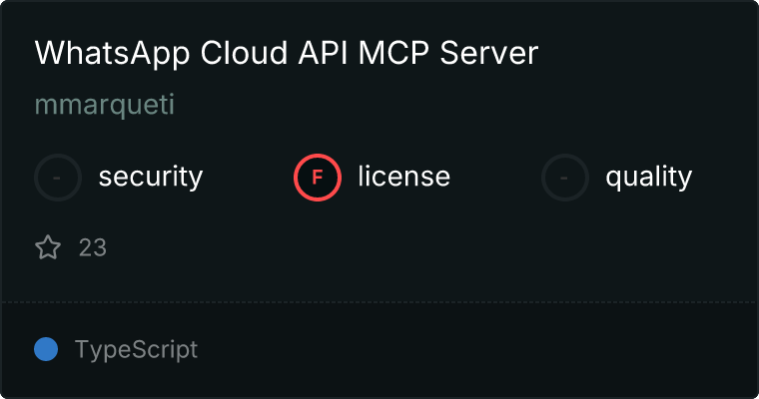Click the dash inside the quality badge

(565, 178)
